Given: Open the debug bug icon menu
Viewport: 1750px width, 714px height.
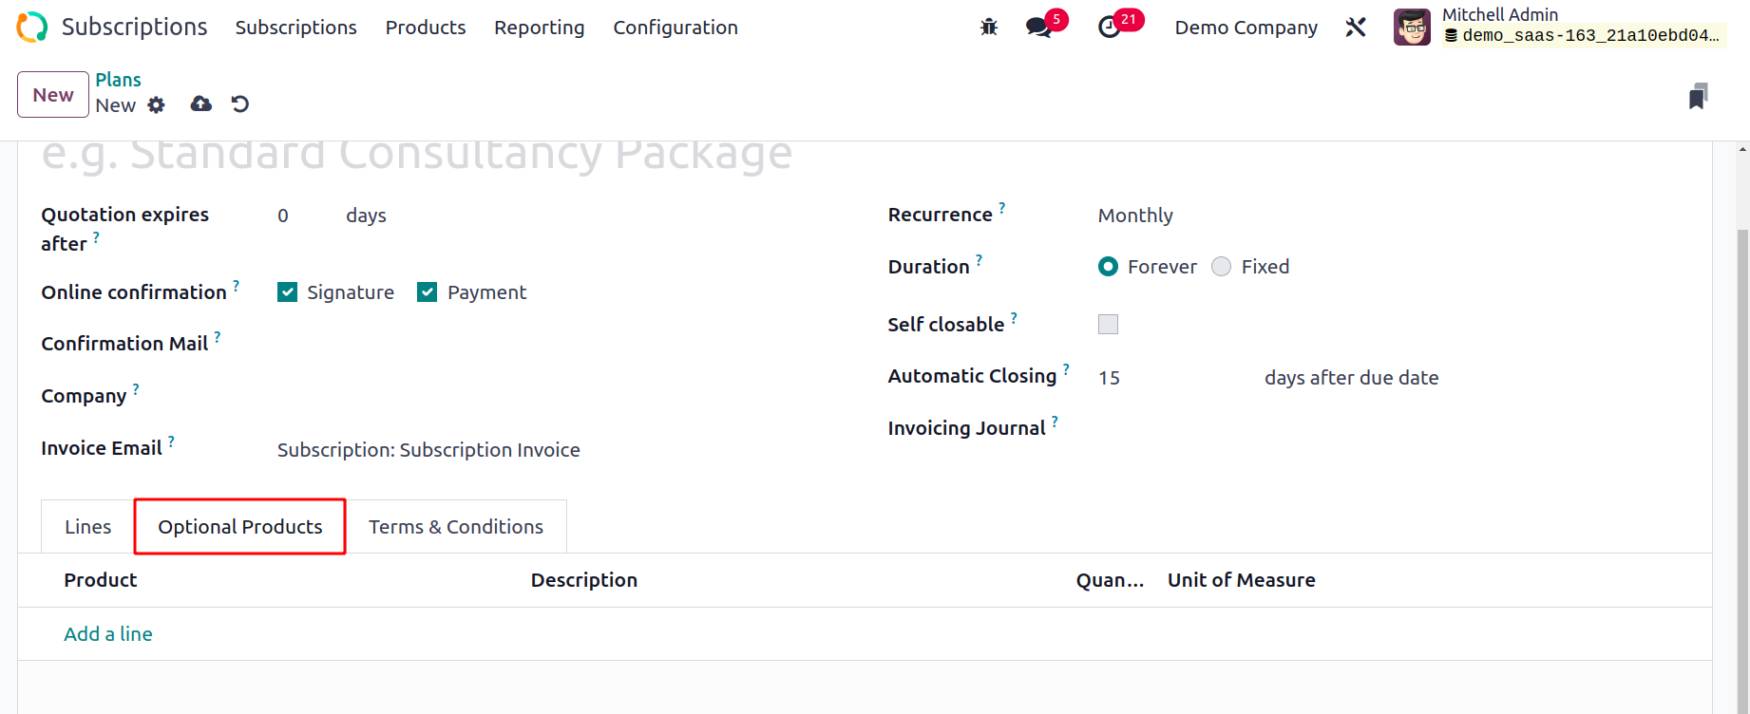Looking at the screenshot, I should tap(989, 28).
